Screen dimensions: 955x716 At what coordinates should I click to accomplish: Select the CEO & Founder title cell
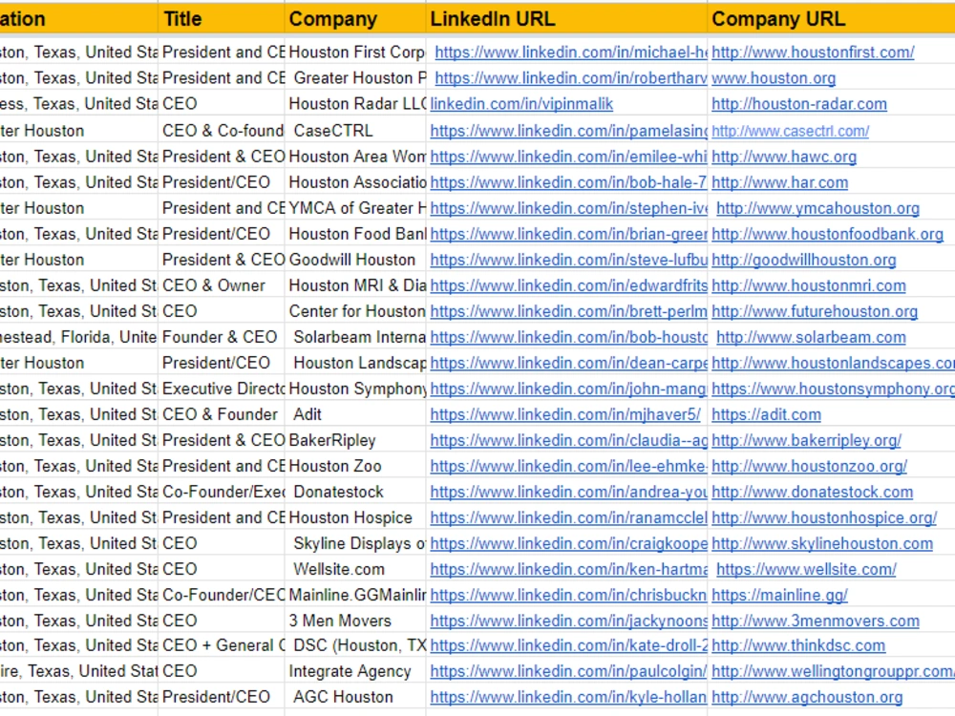click(222, 414)
